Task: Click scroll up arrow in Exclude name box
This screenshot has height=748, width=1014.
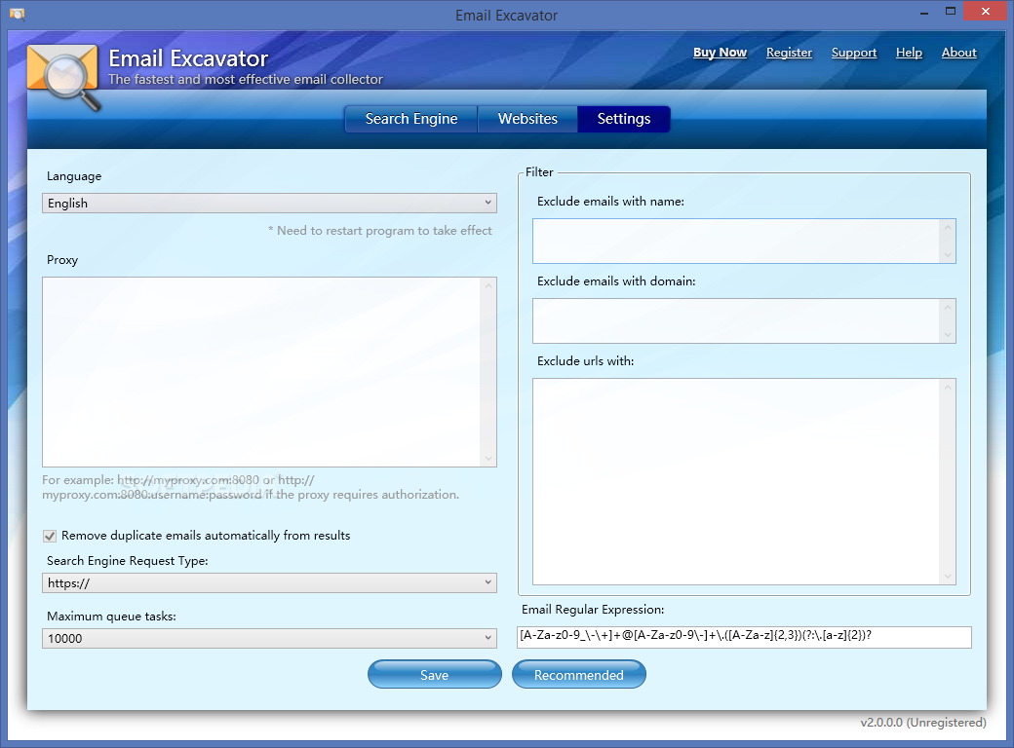Action: click(948, 227)
